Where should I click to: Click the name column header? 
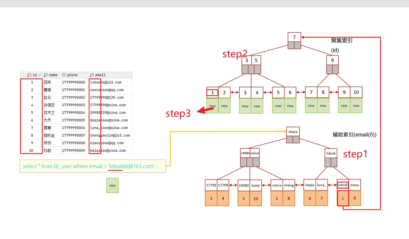point(53,75)
